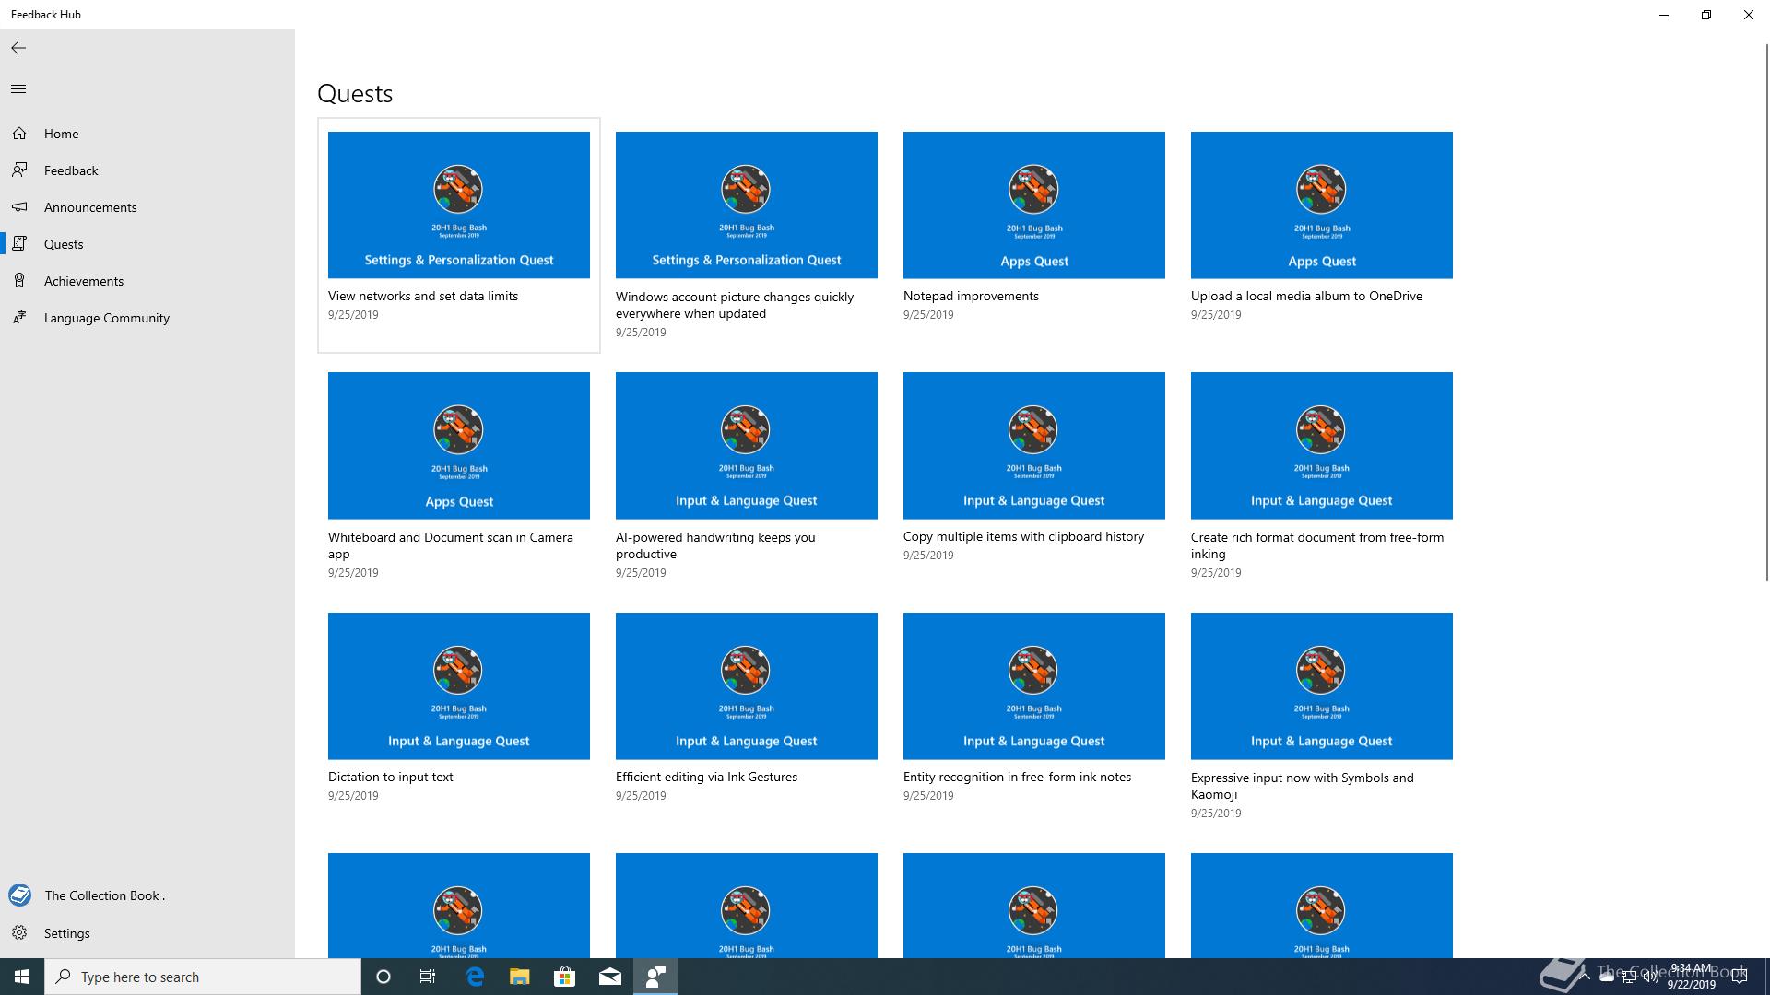Click the Quests map icon
The width and height of the screenshot is (1770, 995).
tap(19, 244)
